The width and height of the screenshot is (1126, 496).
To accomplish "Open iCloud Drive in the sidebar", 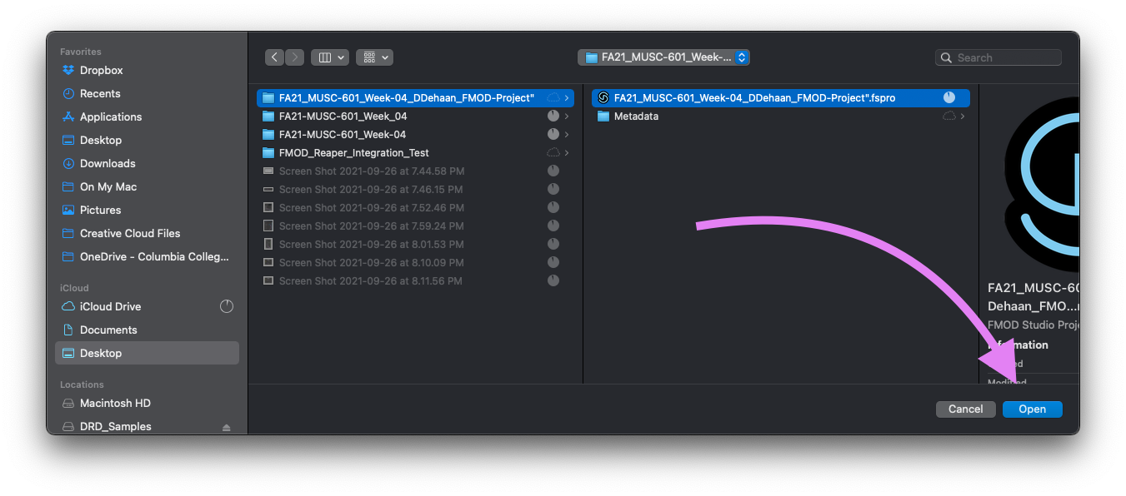I will (110, 307).
